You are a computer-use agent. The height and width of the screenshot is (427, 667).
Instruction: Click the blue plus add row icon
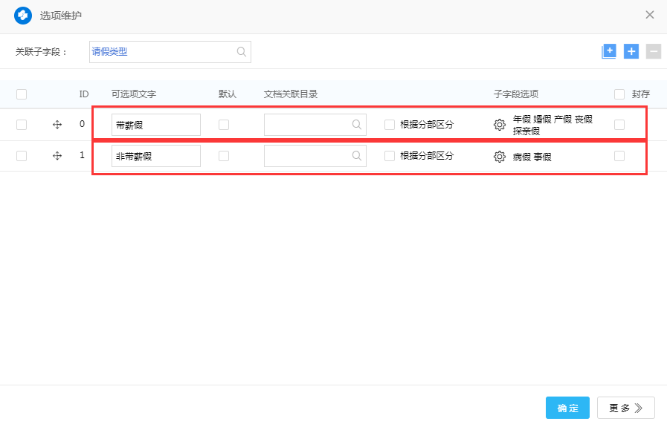[631, 51]
